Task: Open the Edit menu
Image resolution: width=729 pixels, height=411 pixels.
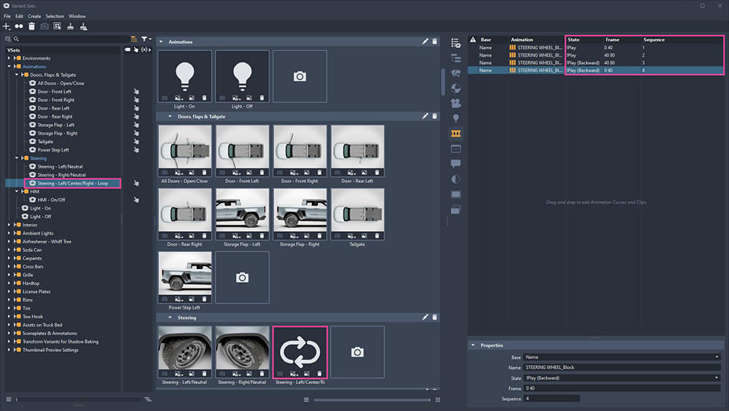Action: pyautogui.click(x=19, y=16)
